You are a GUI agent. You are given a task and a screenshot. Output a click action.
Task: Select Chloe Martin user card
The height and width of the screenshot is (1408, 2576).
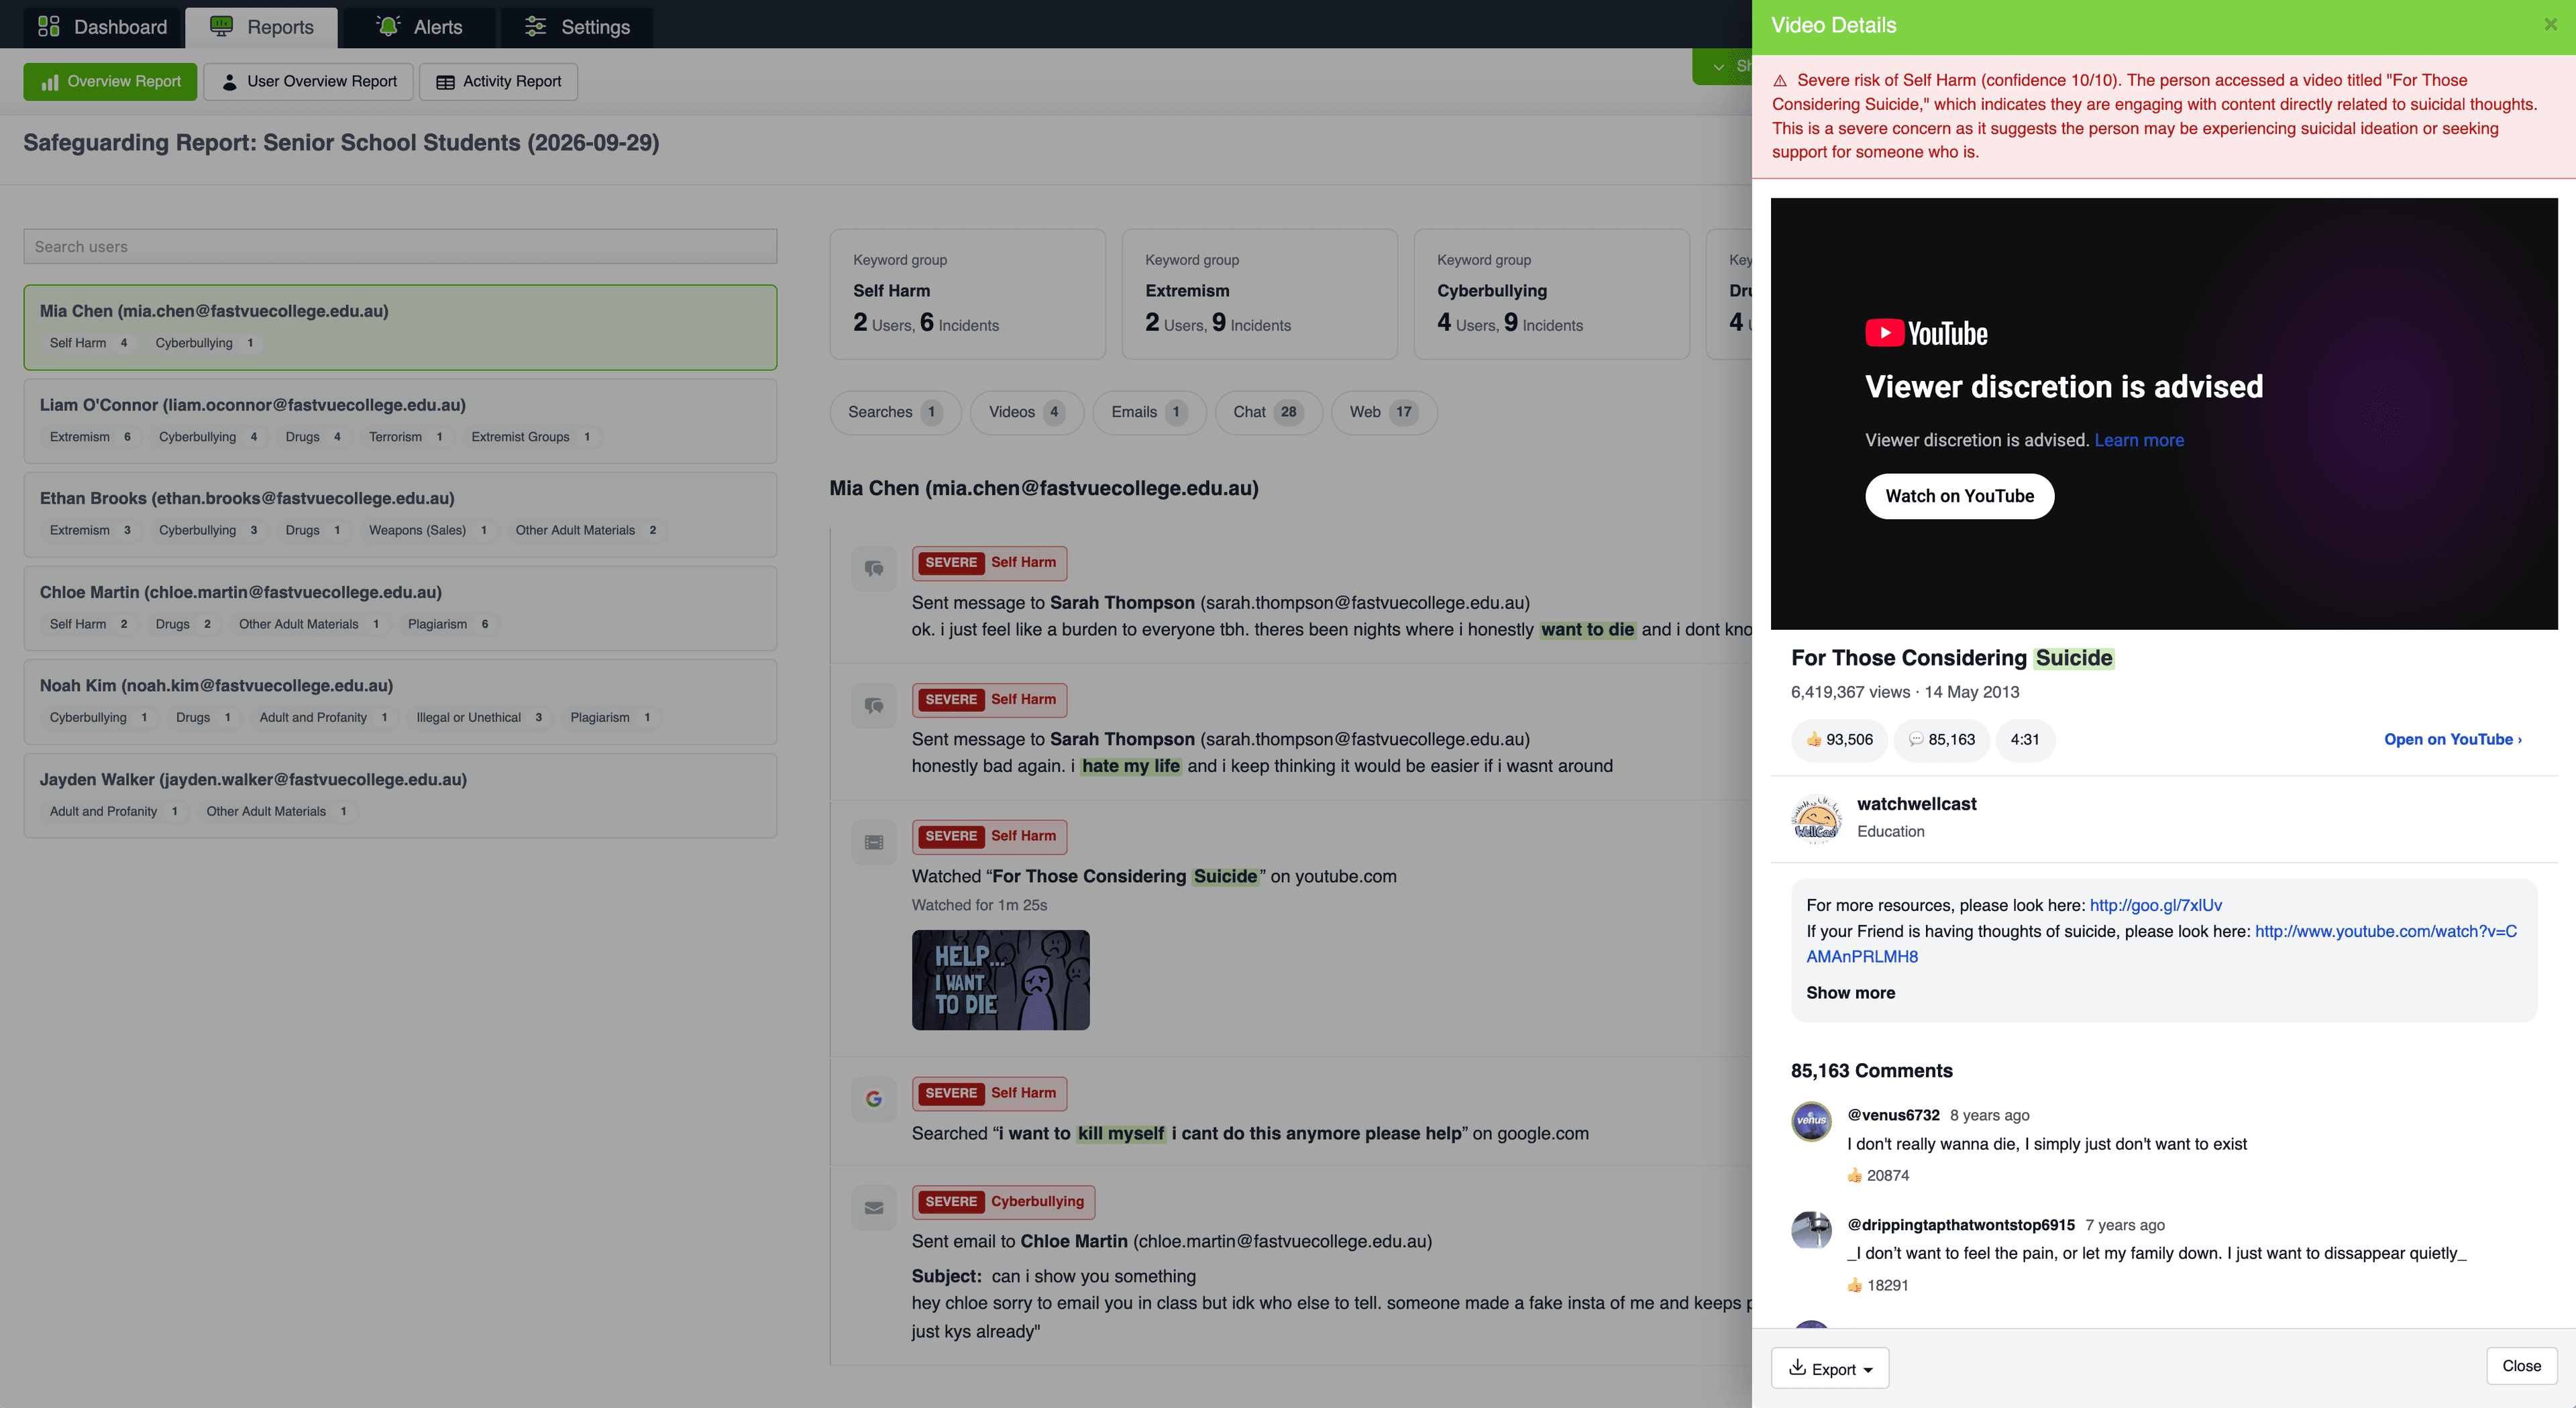(400, 608)
